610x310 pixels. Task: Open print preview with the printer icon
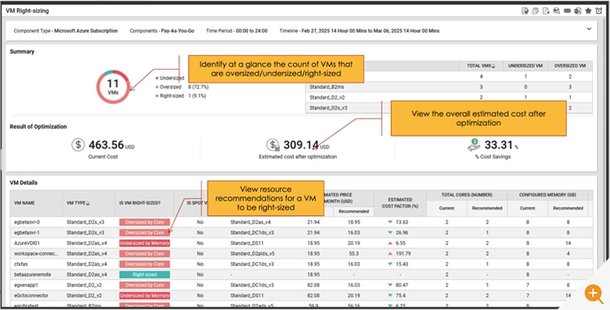pyautogui.click(x=556, y=11)
